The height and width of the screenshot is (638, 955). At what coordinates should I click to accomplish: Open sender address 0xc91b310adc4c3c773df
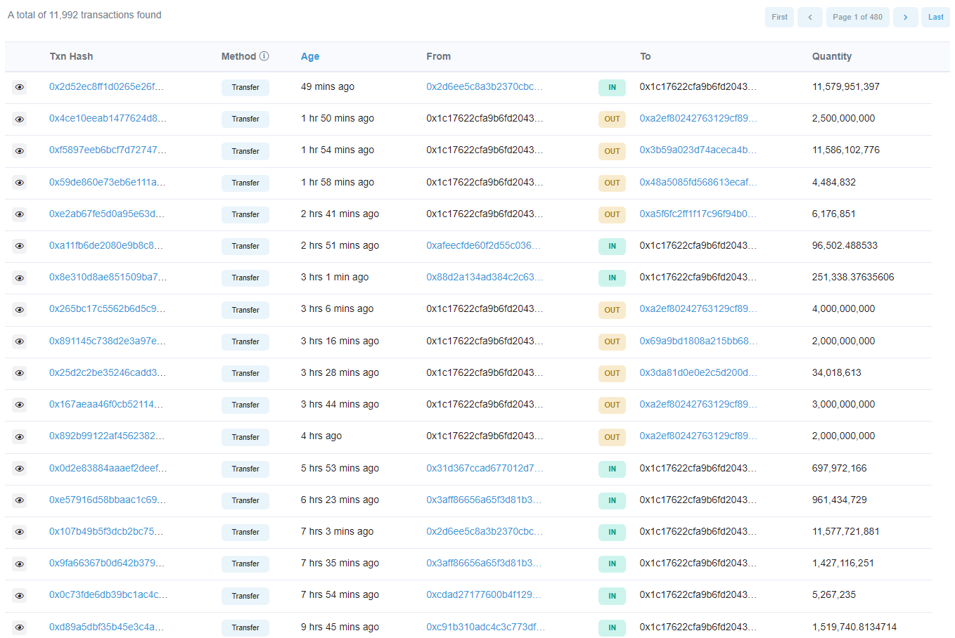(x=485, y=627)
